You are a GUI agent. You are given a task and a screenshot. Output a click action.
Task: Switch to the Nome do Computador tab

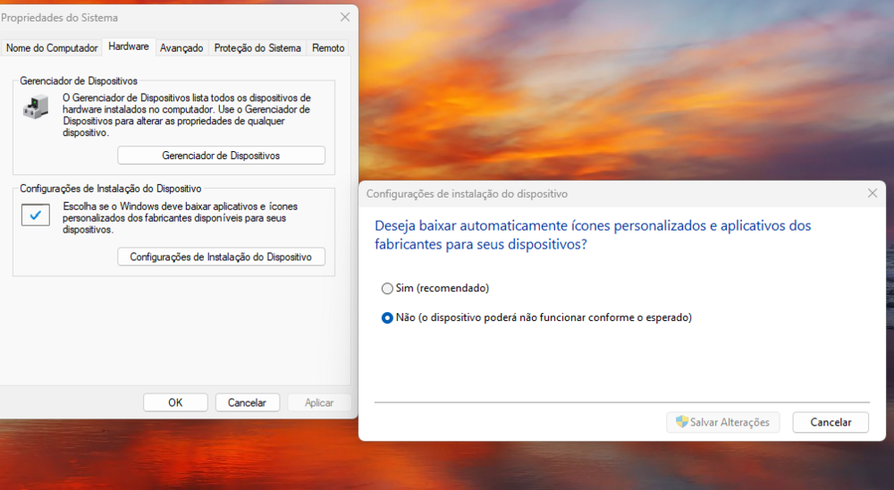pos(52,47)
